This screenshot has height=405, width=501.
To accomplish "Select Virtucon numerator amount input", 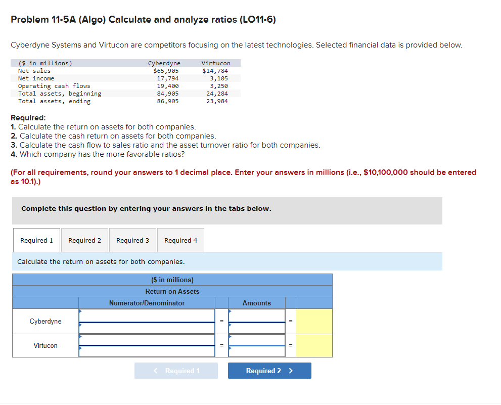I will pos(257,340).
